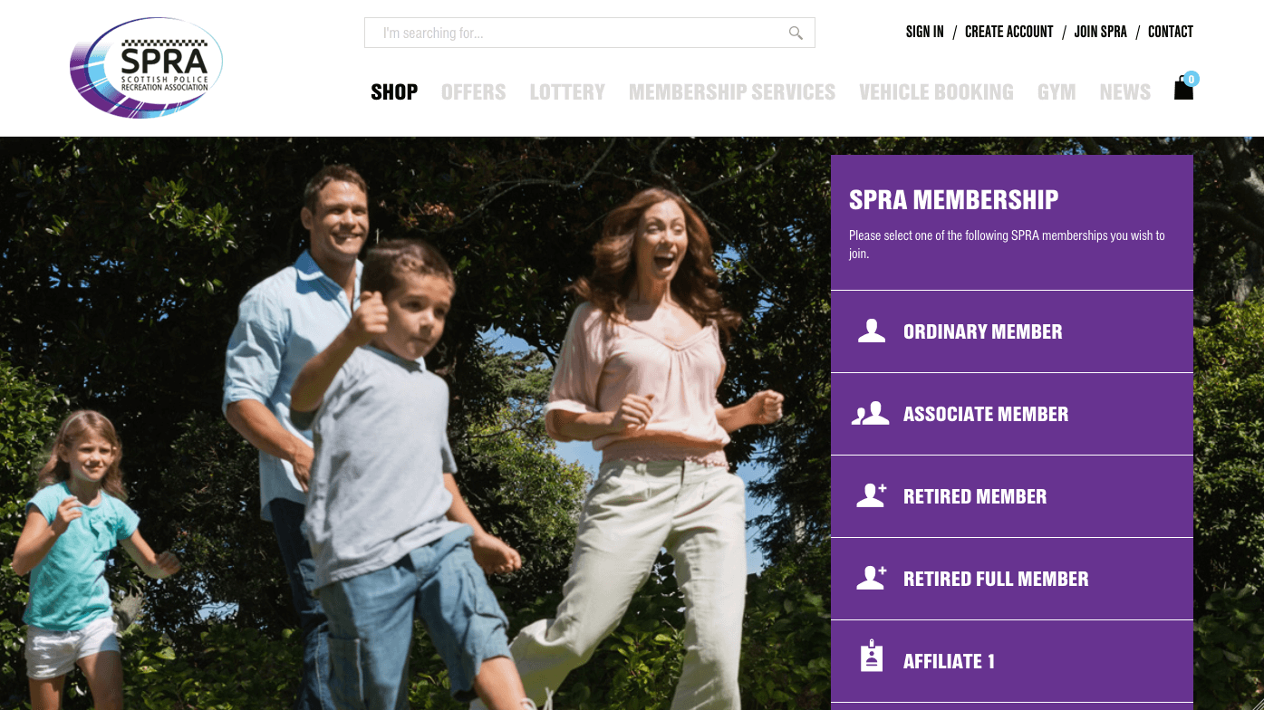Viewport: 1264px width, 710px height.
Task: Open the Contact link
Action: tap(1171, 32)
